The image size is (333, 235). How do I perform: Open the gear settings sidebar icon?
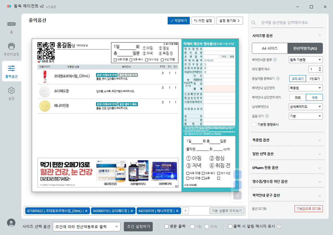pos(11,91)
